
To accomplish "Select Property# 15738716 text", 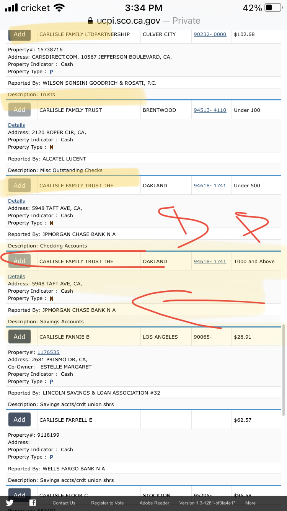I will point(35,49).
